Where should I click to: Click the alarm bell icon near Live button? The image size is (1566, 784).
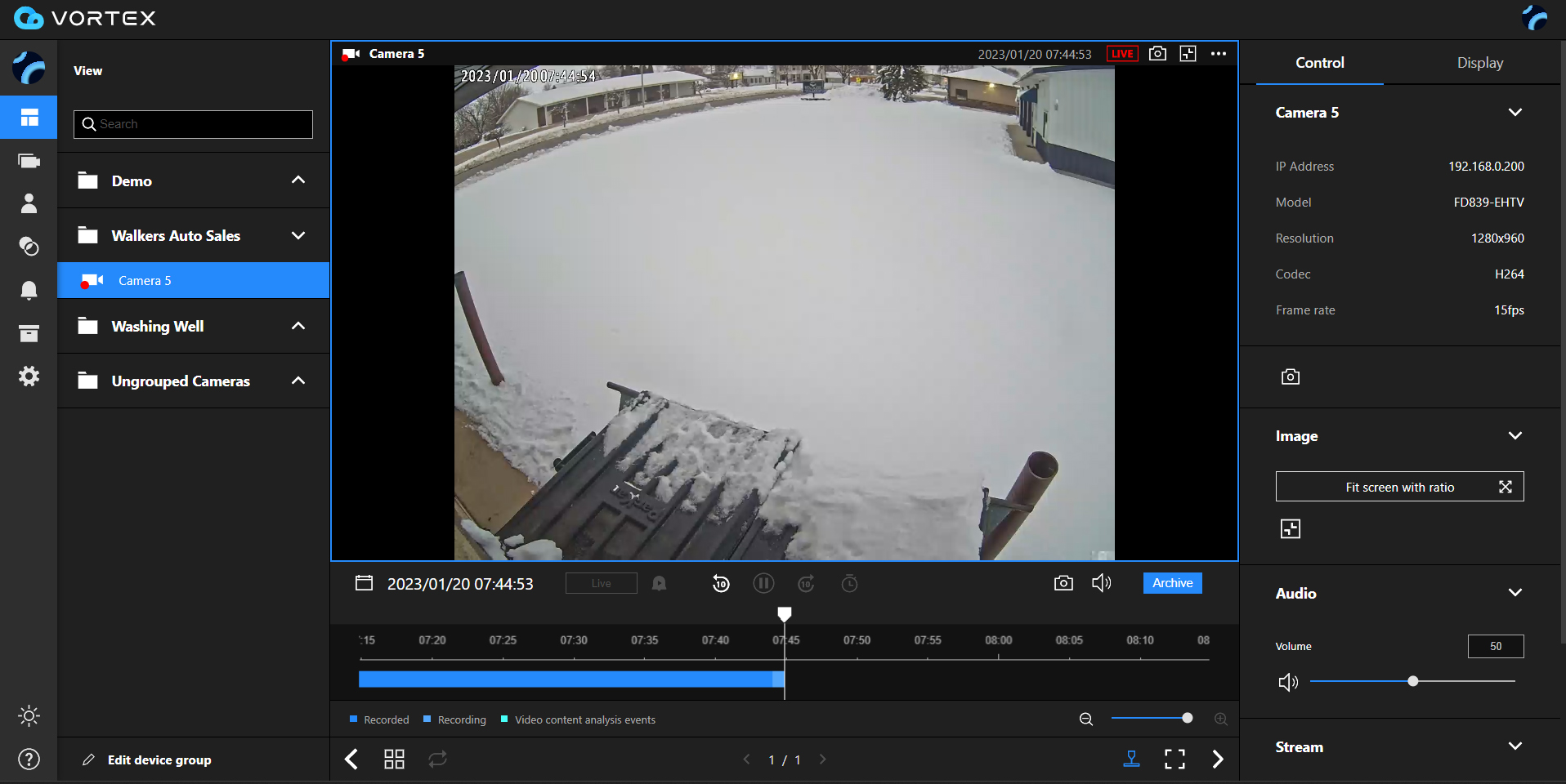(659, 583)
